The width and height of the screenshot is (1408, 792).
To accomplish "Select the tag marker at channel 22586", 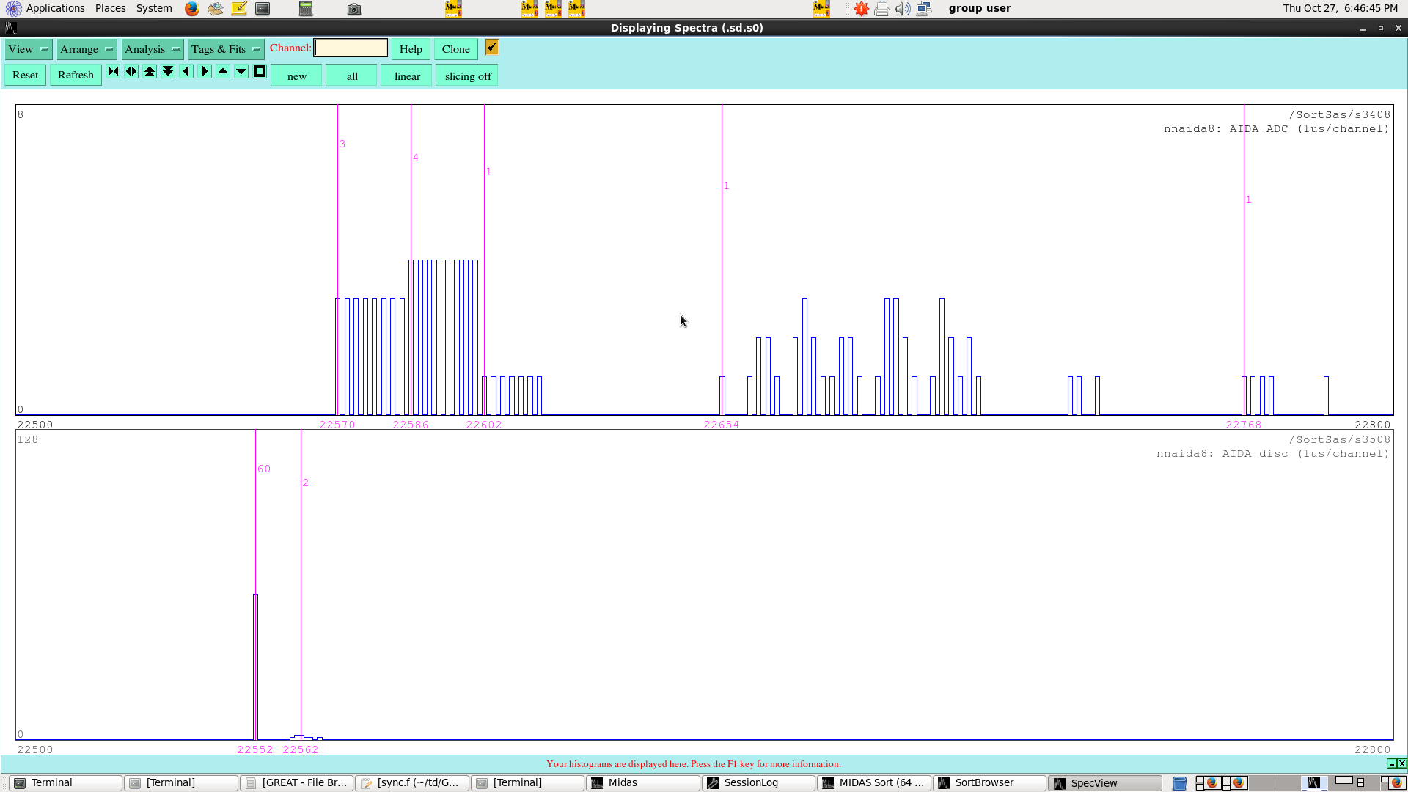I will 411,425.
